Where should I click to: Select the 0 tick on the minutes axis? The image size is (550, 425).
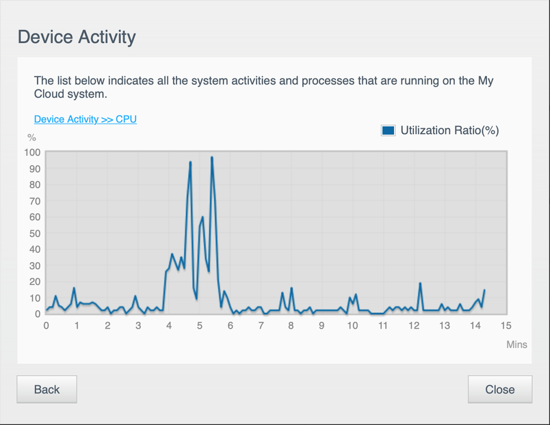(46, 325)
